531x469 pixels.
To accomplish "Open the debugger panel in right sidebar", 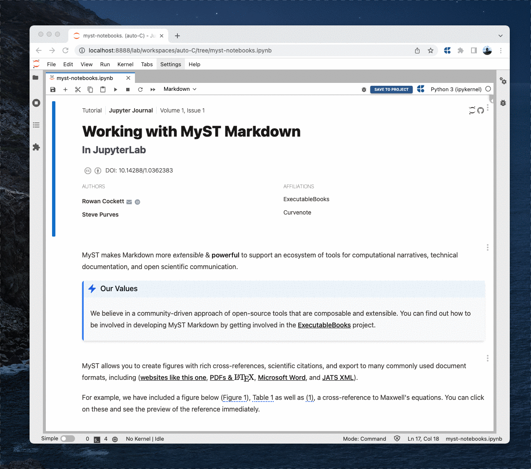I will [x=503, y=103].
